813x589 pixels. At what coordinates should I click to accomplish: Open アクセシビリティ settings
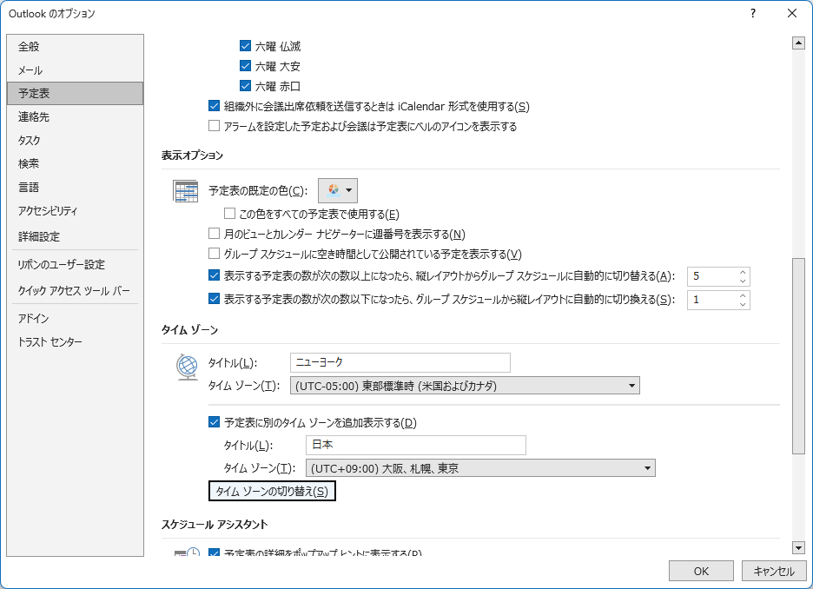point(76,210)
